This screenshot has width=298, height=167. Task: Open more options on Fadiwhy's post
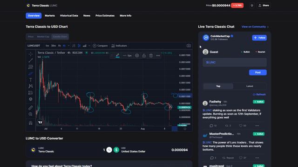click(257, 126)
